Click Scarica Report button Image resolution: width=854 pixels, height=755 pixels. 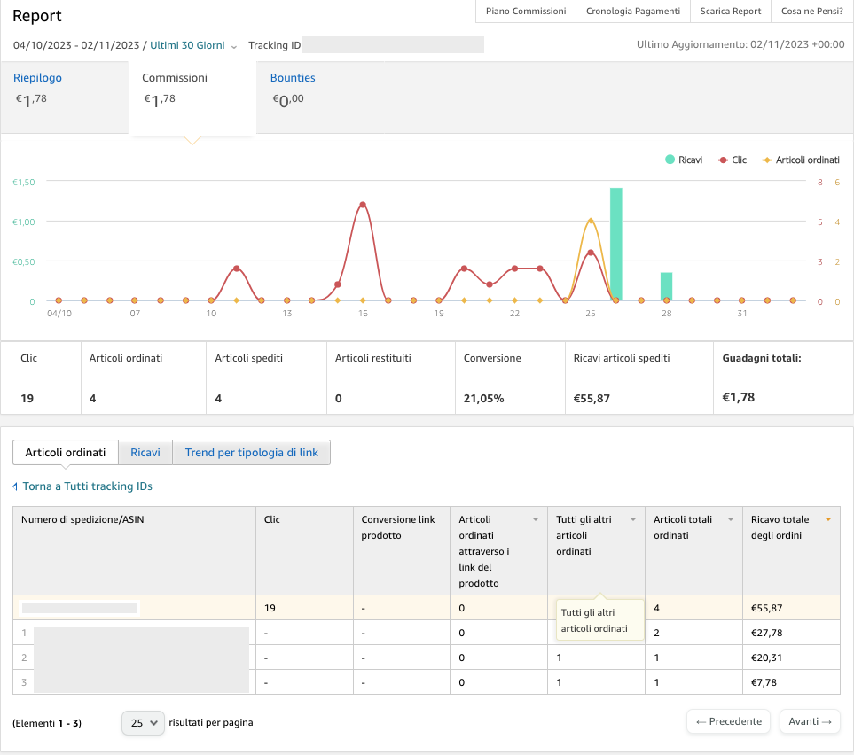(x=731, y=11)
